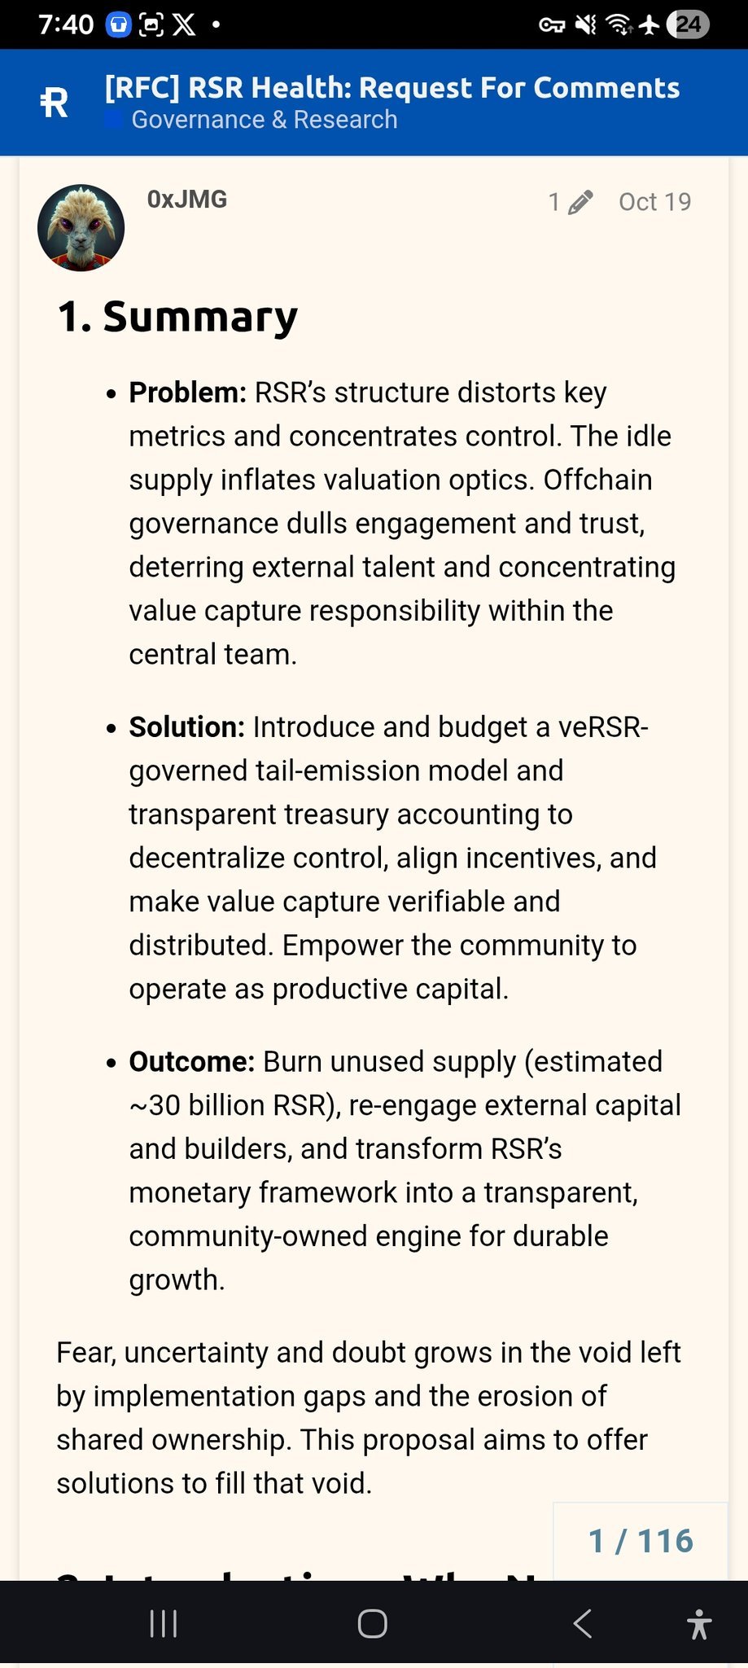Image resolution: width=748 pixels, height=1668 pixels.
Task: Click the Oct 19 post date
Action: coord(654,202)
